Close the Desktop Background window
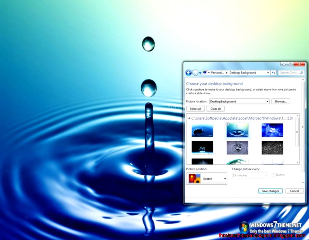Screen dimensions: 309x240 [299, 64]
